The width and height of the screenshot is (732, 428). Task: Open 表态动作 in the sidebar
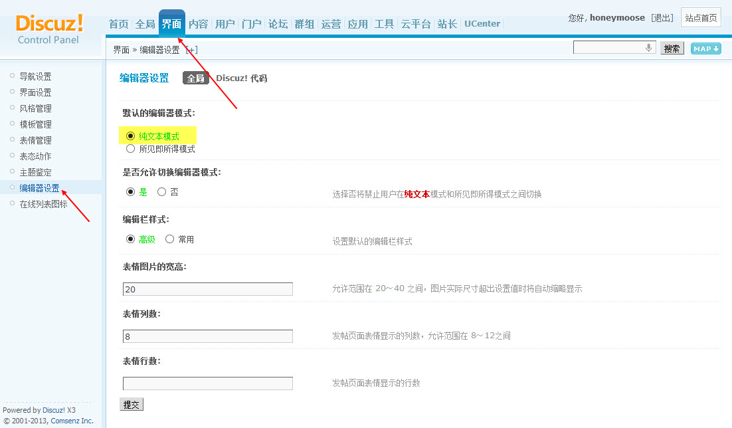[x=35, y=156]
